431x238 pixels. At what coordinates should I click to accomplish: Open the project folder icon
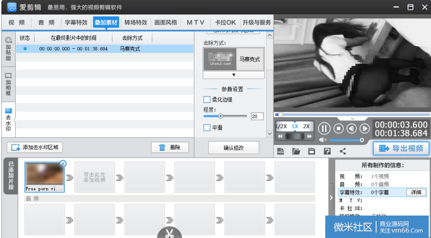[x=296, y=151]
